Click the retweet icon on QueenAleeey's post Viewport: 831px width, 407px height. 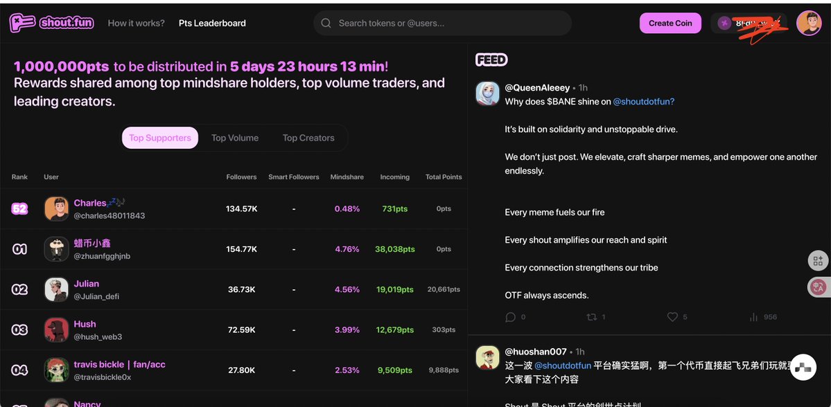(x=591, y=317)
